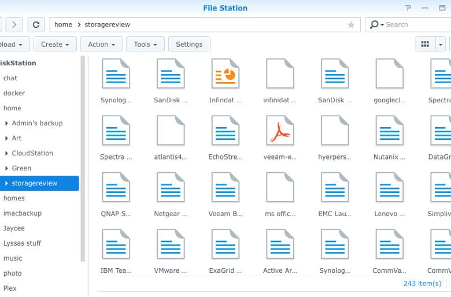Open the Action menu

point(102,44)
